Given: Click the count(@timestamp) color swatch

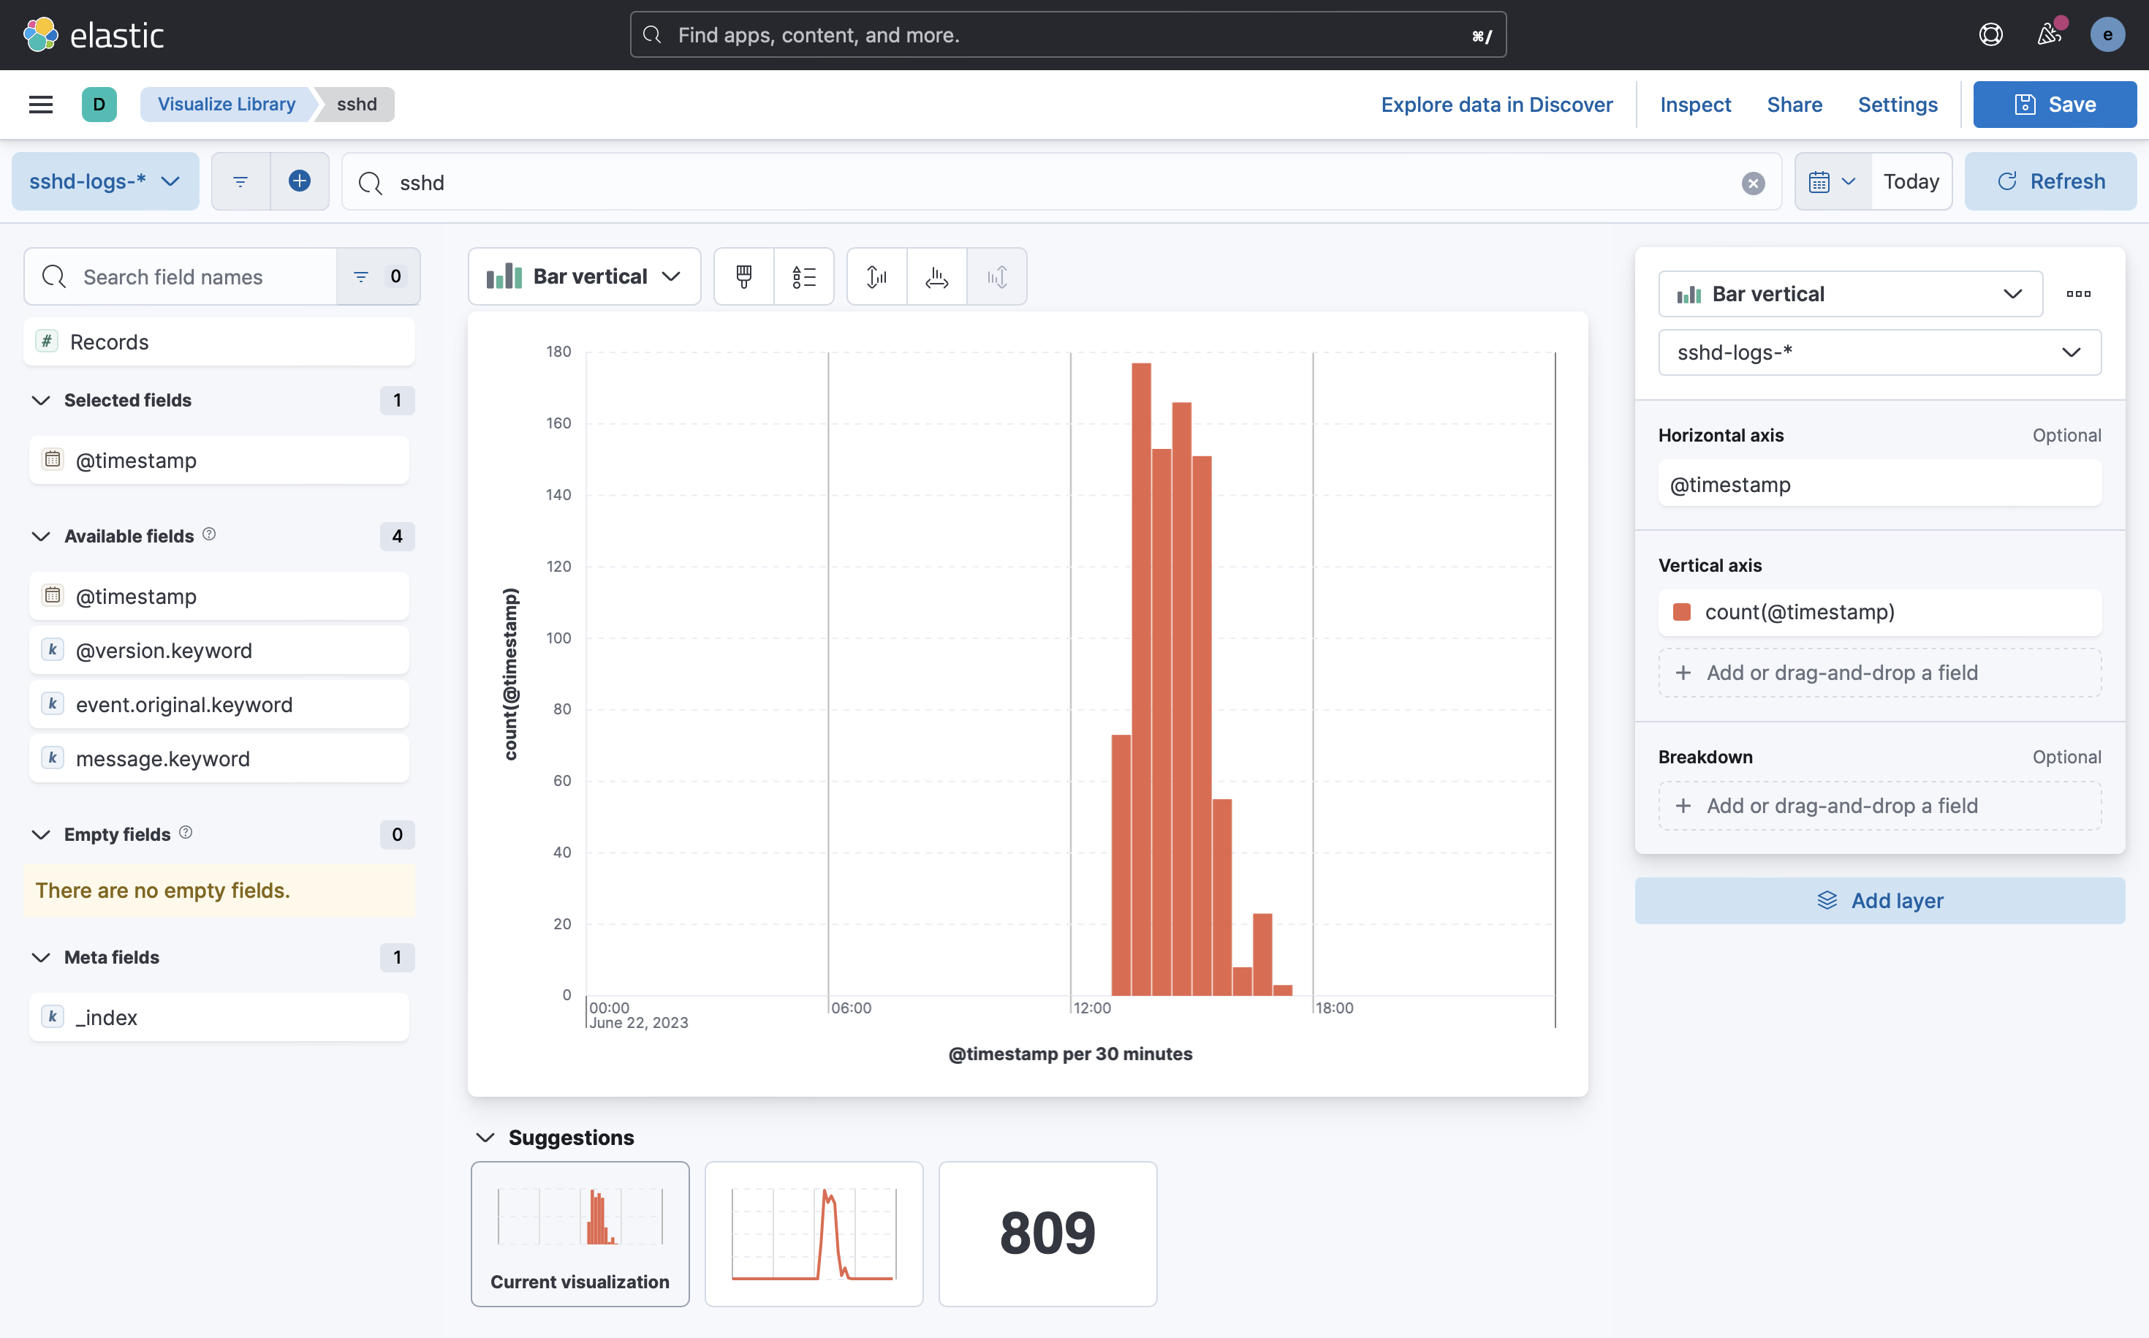Looking at the screenshot, I should point(1682,613).
